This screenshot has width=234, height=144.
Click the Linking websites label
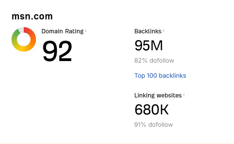pos(158,96)
